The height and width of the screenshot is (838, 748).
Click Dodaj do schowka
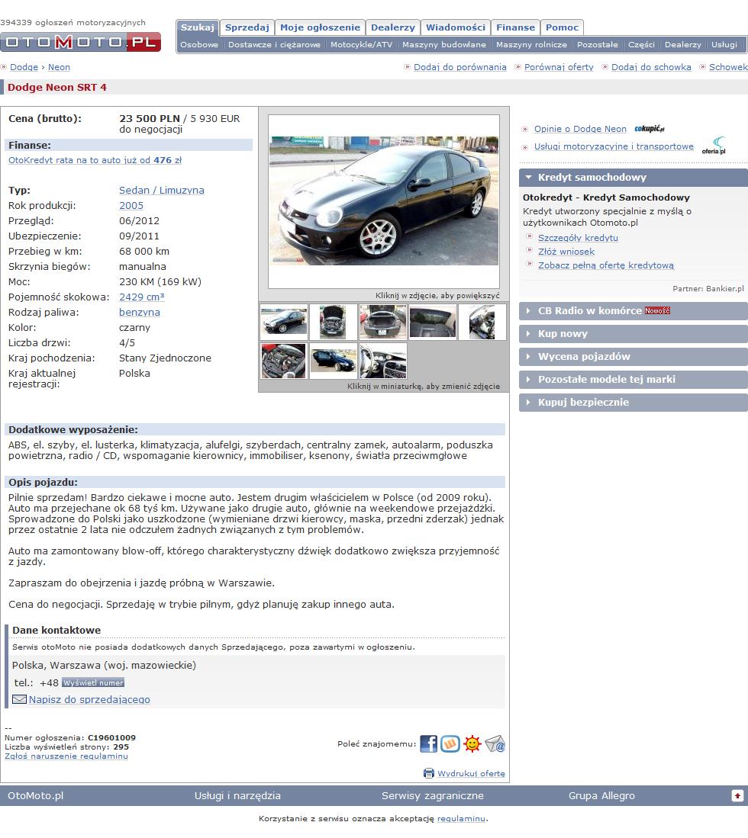[651, 67]
